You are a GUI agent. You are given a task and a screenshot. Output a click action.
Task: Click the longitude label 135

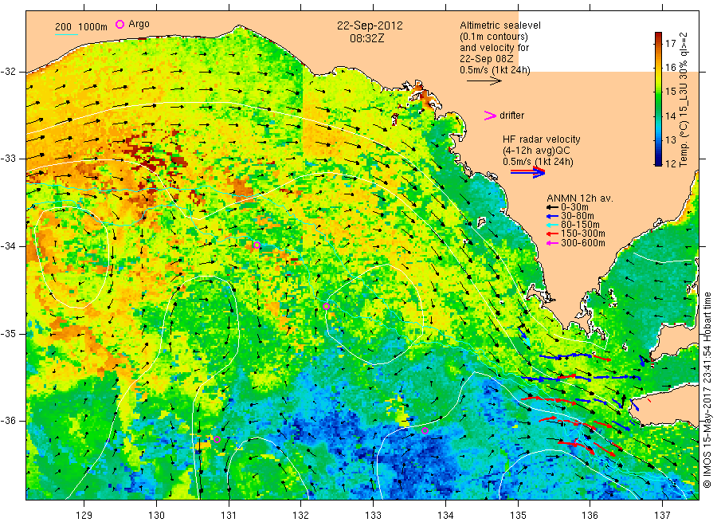pyautogui.click(x=518, y=516)
